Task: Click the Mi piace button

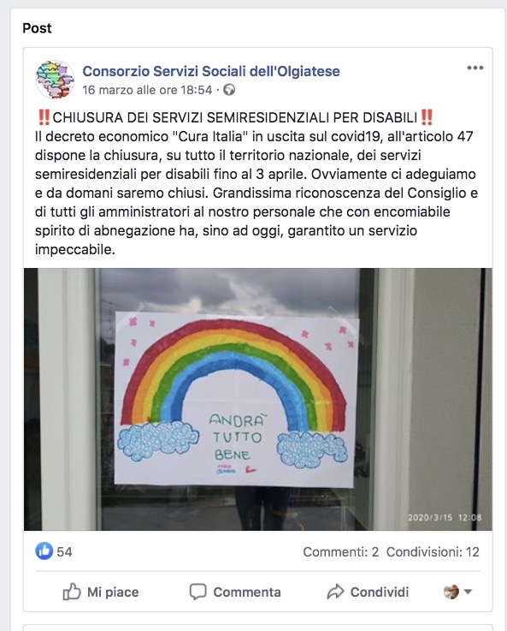Action: click(101, 592)
